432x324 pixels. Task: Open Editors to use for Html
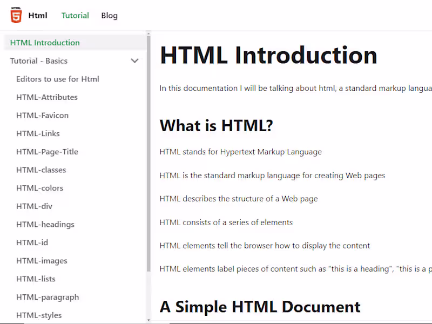pyautogui.click(x=58, y=79)
